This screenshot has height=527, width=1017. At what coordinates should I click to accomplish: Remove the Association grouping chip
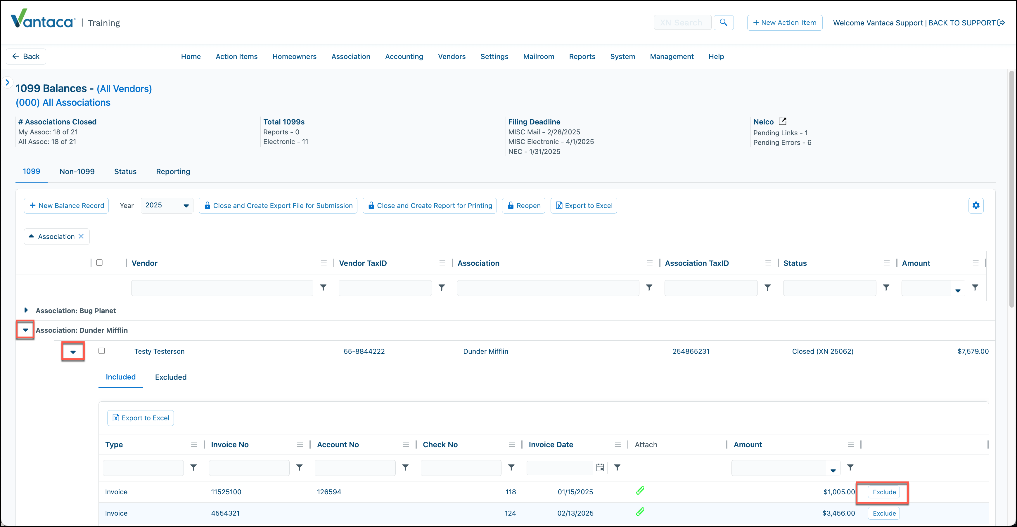point(81,236)
